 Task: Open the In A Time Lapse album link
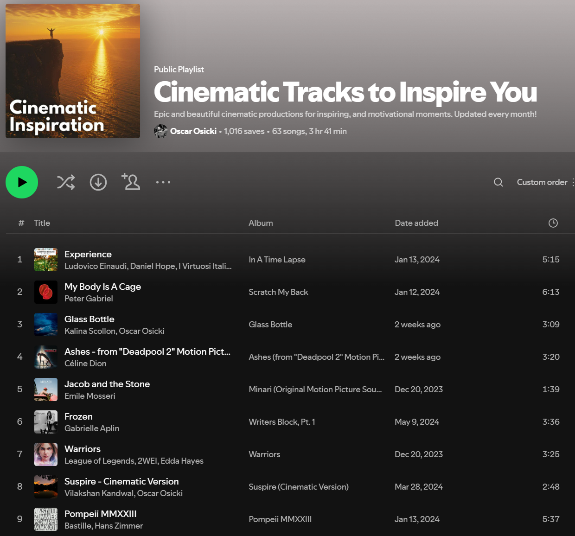pyautogui.click(x=277, y=260)
